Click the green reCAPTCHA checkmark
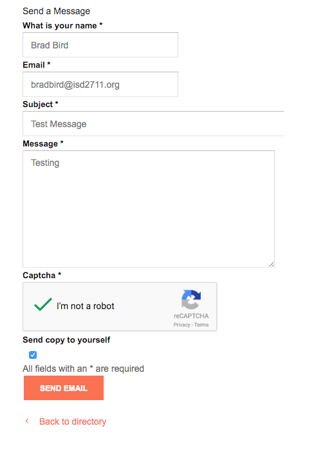Screen dimensions: 311x455 coord(43,305)
